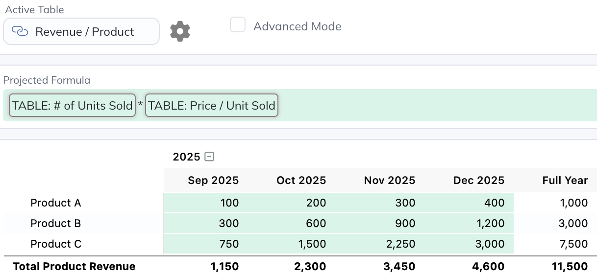597x276 pixels.
Task: Open the gear settings icon
Action: [x=180, y=32]
